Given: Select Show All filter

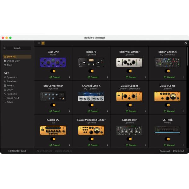Looking at the screenshot, I should click(17, 57).
